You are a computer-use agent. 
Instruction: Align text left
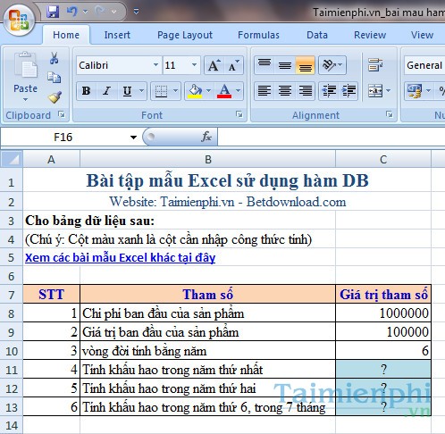click(x=264, y=91)
